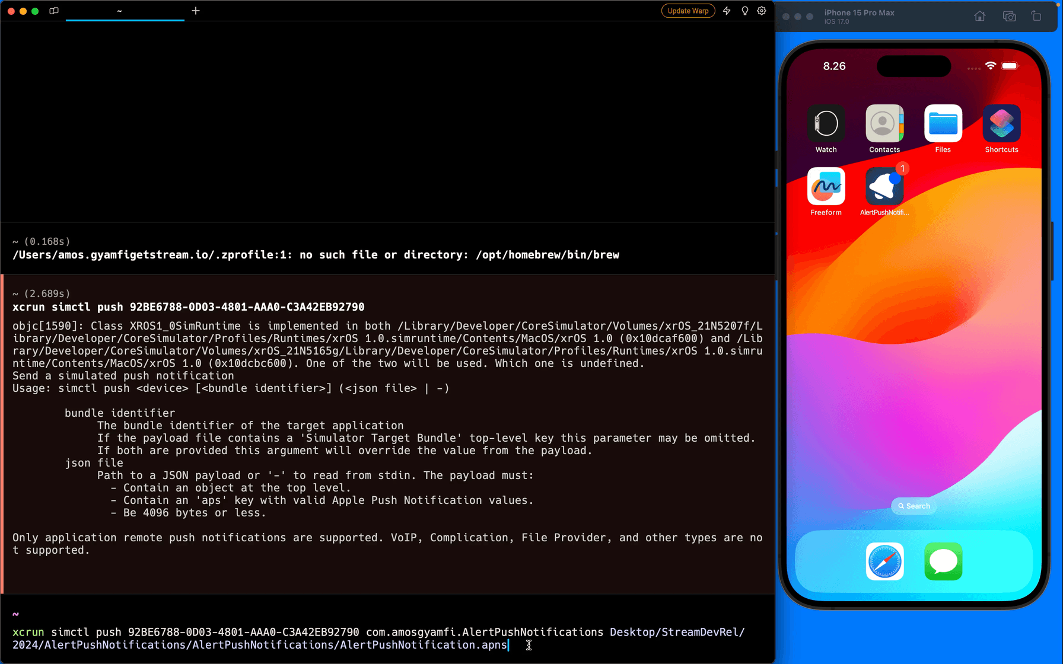Screen dimensions: 1063x664
Task: Open the AlertPushNotifications app with badge
Action: pyautogui.click(x=884, y=186)
